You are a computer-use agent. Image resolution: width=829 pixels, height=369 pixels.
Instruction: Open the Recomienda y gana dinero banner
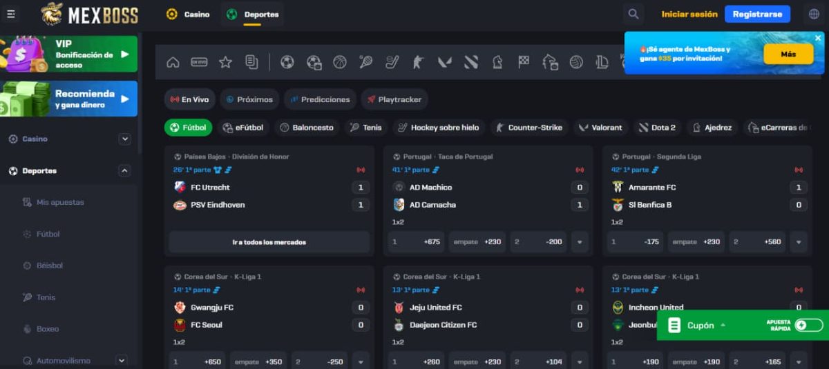(68, 99)
